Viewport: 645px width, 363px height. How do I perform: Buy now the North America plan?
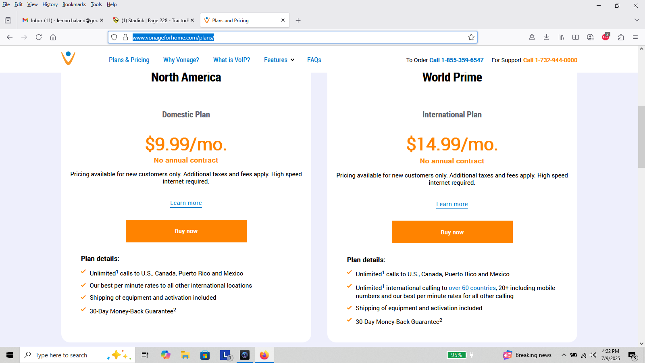pos(186,231)
